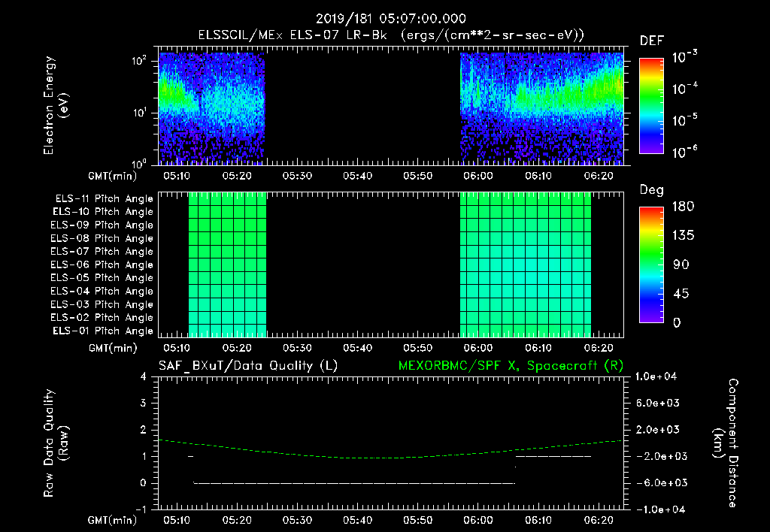Select the ELS-02 Pitch Angle row label
Image resolution: width=770 pixels, height=532 pixels.
click(x=102, y=318)
